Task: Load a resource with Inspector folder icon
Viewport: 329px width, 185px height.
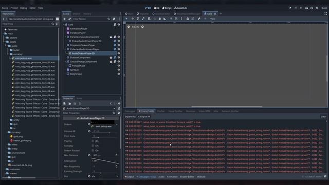Action: point(70,104)
